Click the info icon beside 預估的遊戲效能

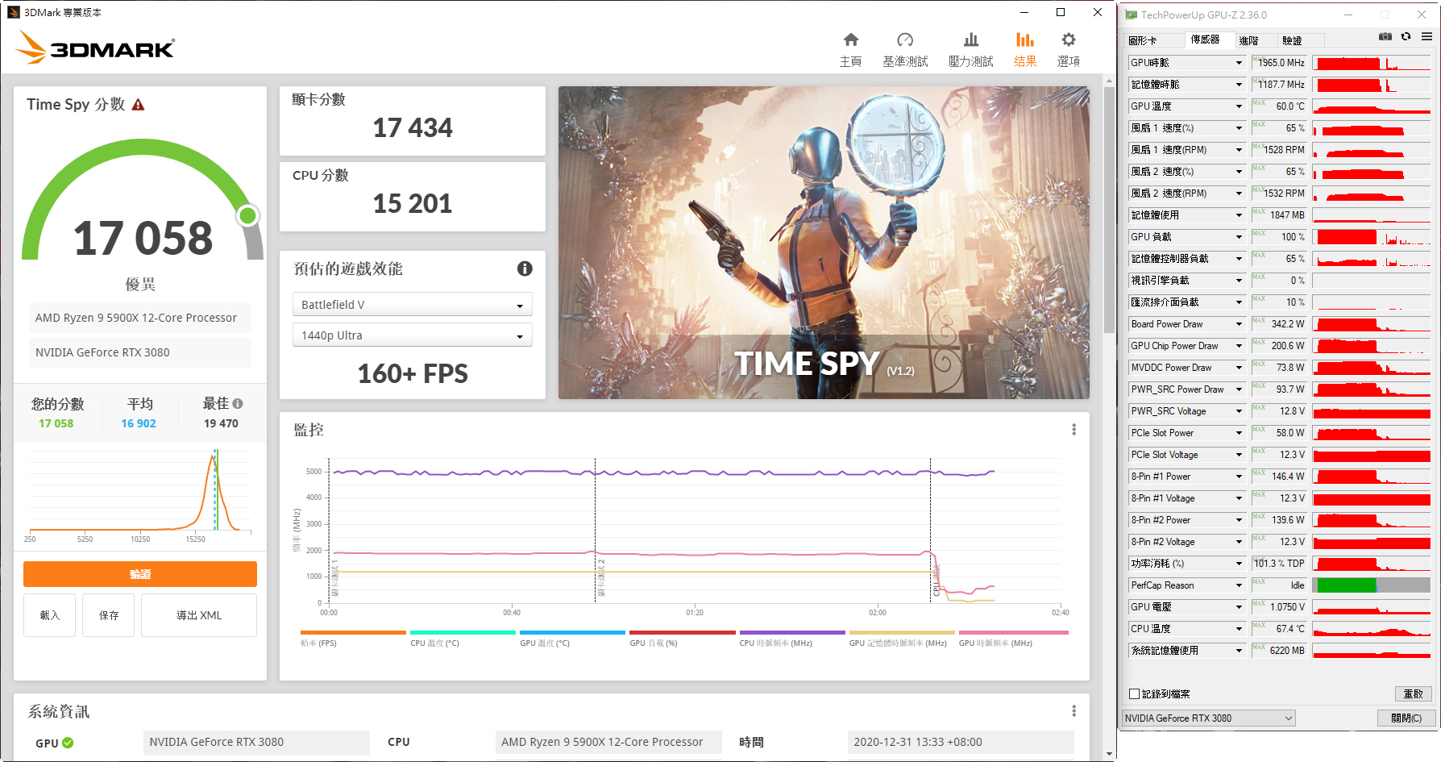525,269
